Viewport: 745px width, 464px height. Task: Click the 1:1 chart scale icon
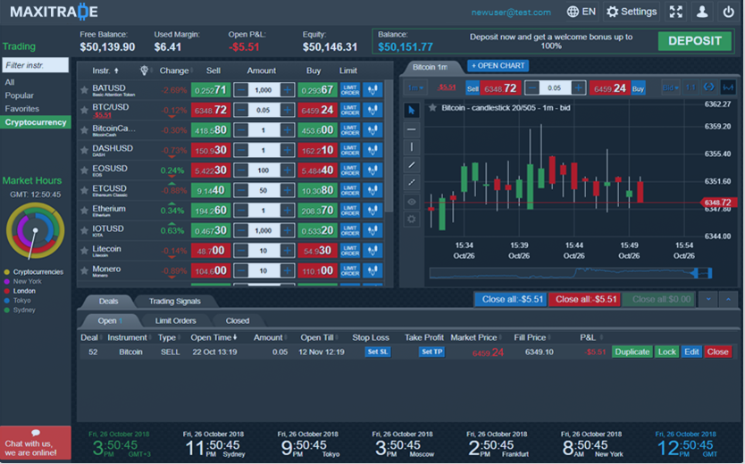(x=691, y=87)
